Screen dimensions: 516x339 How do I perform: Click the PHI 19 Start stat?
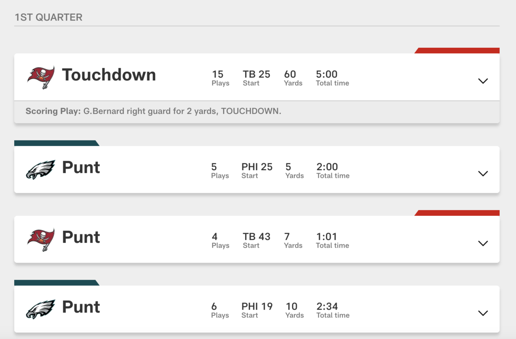click(257, 310)
